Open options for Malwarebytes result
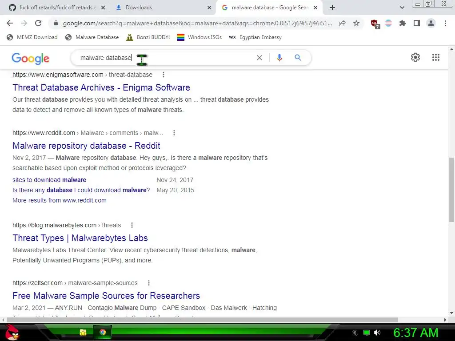 pos(132,225)
